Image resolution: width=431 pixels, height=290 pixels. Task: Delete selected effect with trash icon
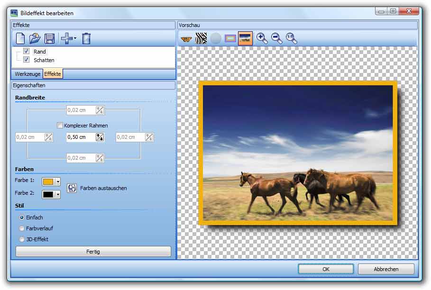(x=86, y=38)
